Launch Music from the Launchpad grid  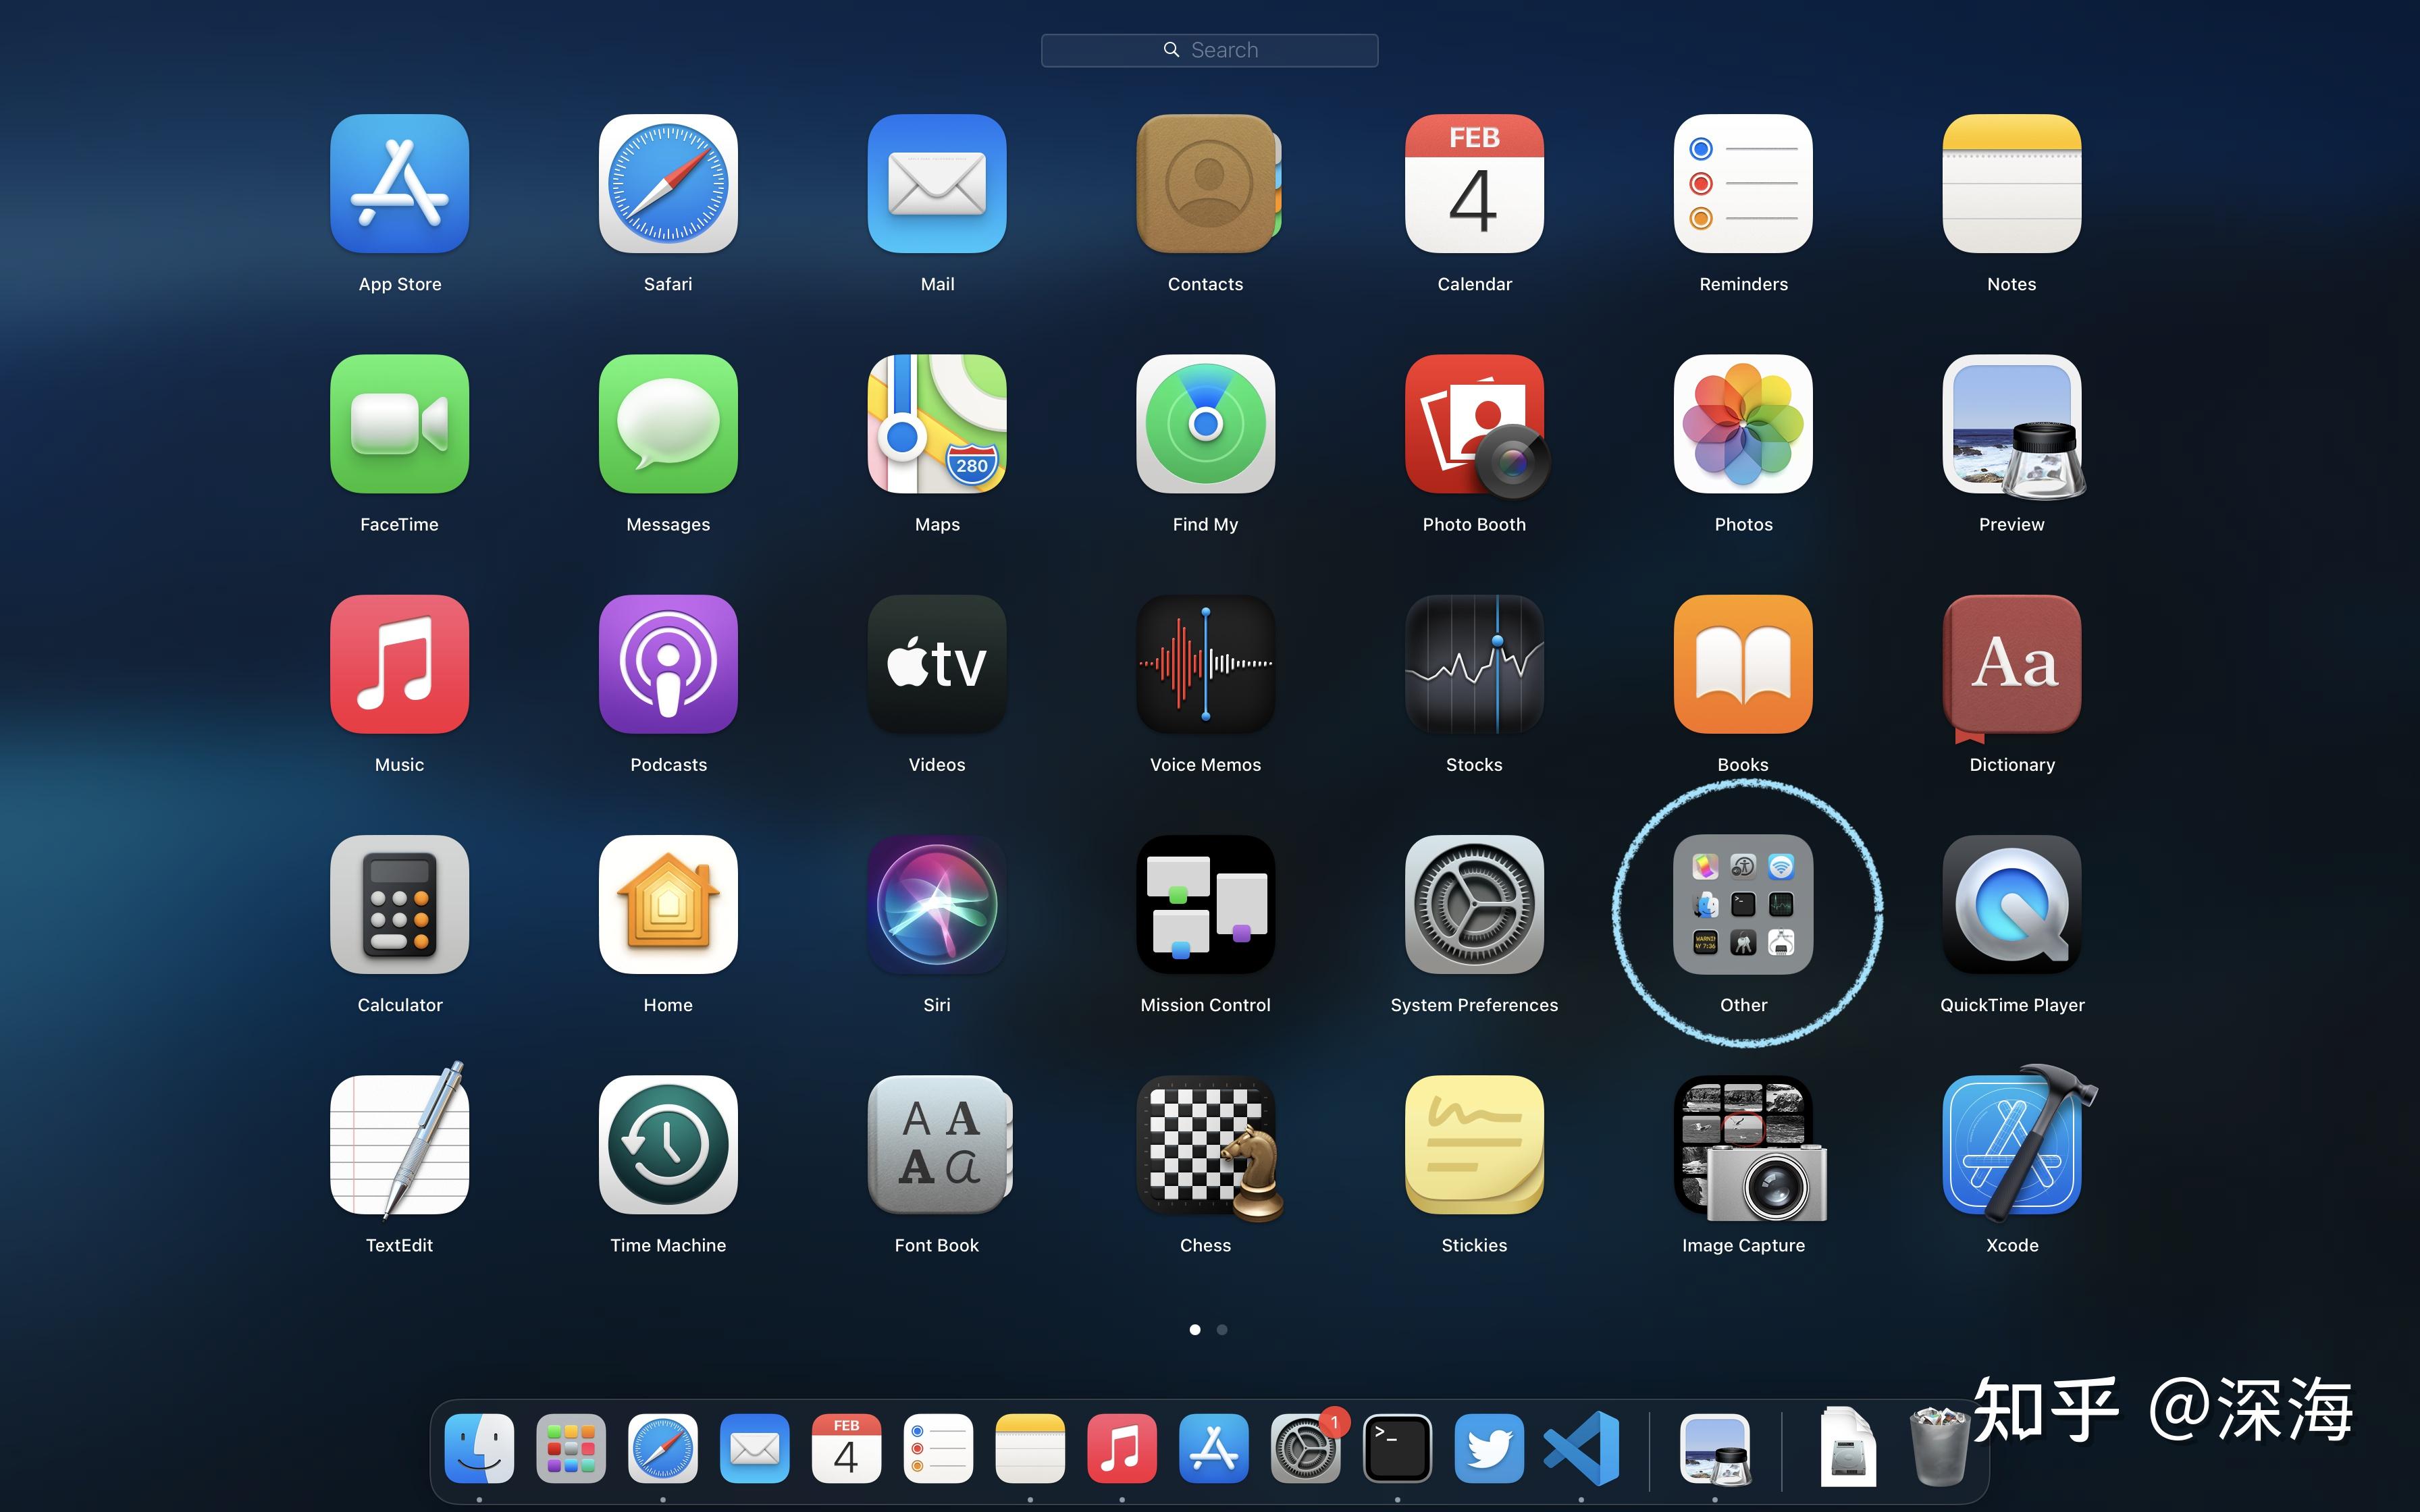tap(399, 664)
